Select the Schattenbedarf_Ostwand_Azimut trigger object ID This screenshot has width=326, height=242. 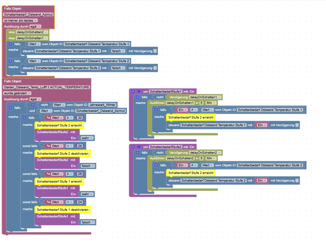pyautogui.click(x=28, y=14)
